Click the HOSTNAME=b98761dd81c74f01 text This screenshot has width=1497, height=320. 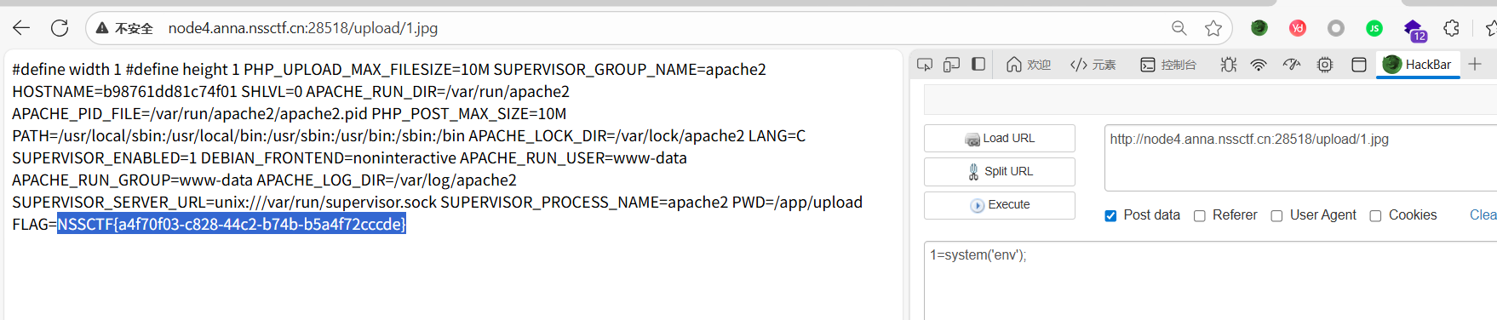124,91
